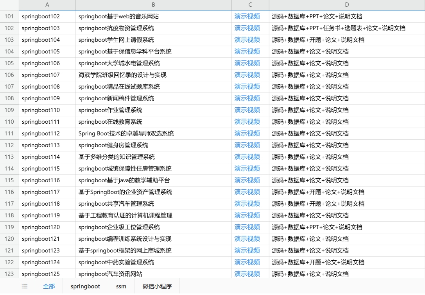
Task: Select column B header
Action: click(153, 5)
